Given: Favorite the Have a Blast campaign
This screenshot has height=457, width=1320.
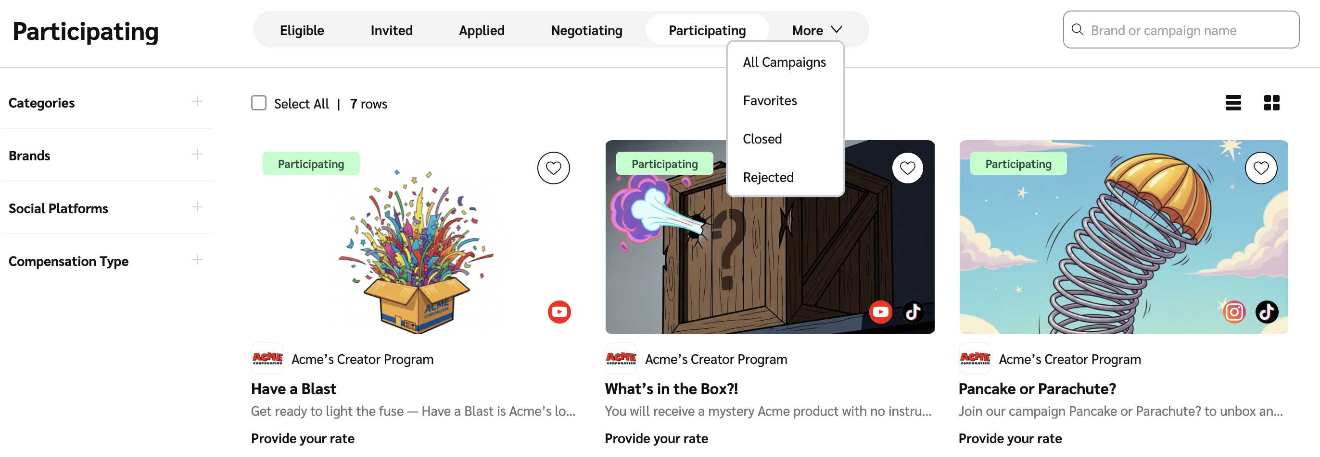Looking at the screenshot, I should pyautogui.click(x=553, y=168).
